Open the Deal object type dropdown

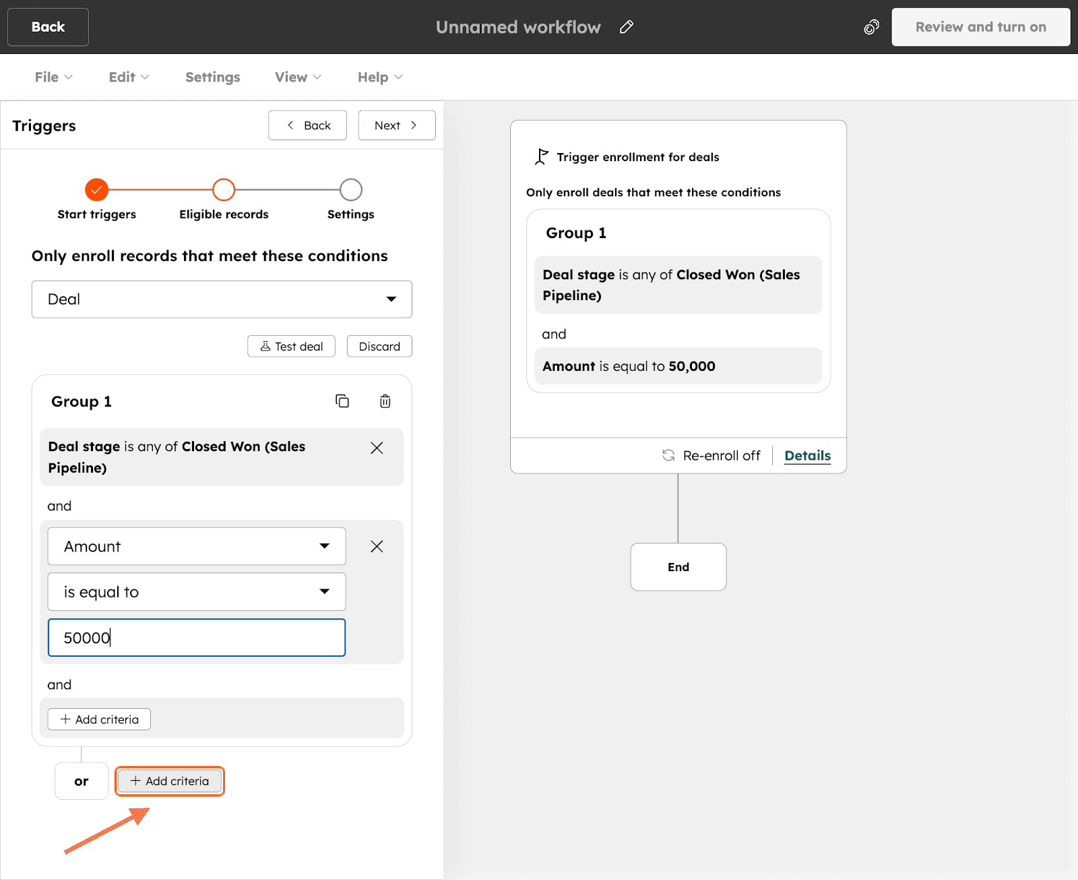pos(222,299)
